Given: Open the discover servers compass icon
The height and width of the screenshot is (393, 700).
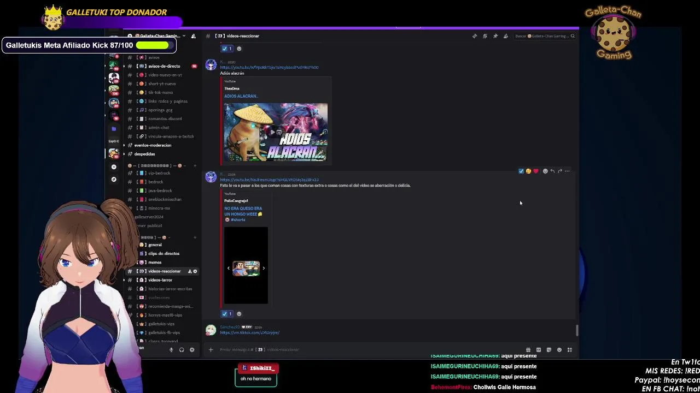Looking at the screenshot, I should 114,180.
